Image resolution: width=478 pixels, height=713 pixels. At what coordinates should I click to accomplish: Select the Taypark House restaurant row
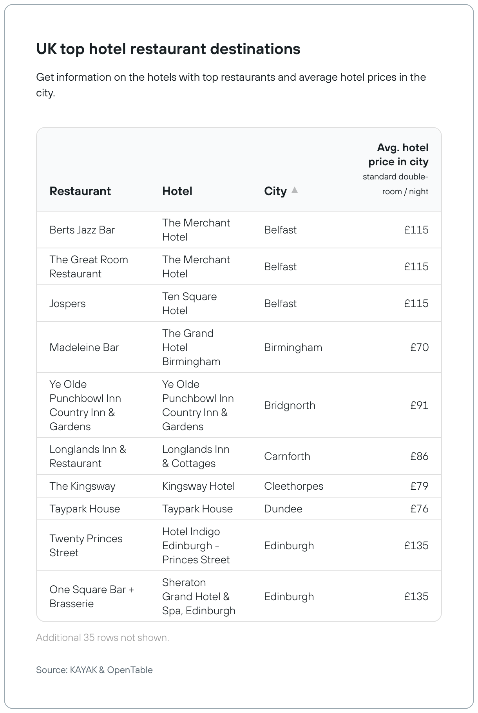(x=239, y=509)
